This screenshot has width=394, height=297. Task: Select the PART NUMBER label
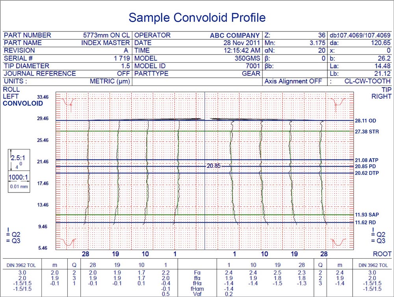[28, 35]
